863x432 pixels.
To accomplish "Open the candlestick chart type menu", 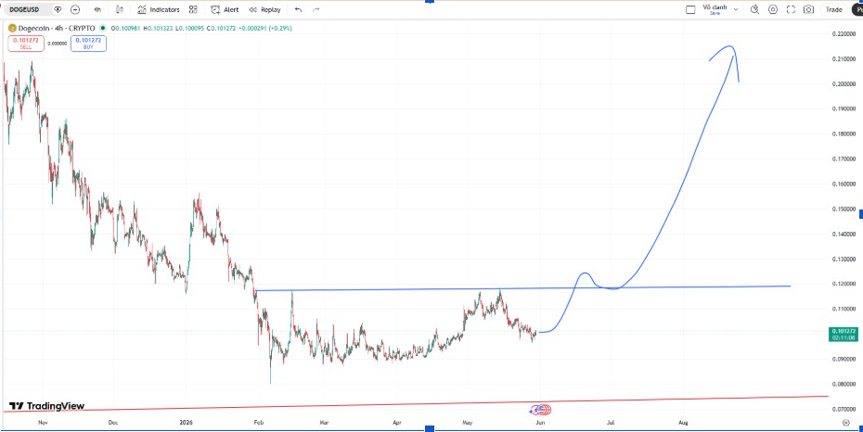I will pos(120,9).
